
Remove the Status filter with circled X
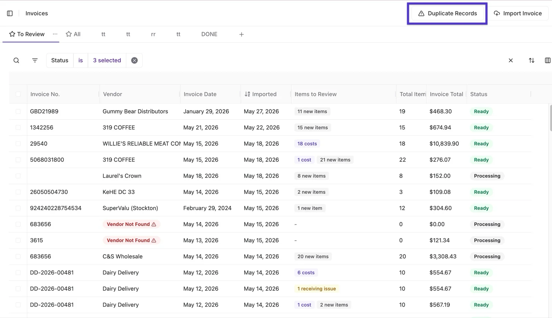tap(135, 60)
